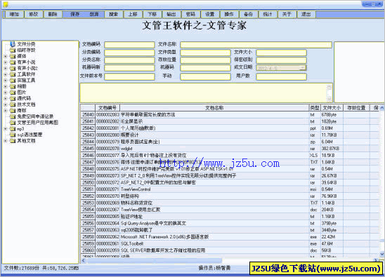Click the 文件类型 input field

pos(206,53)
